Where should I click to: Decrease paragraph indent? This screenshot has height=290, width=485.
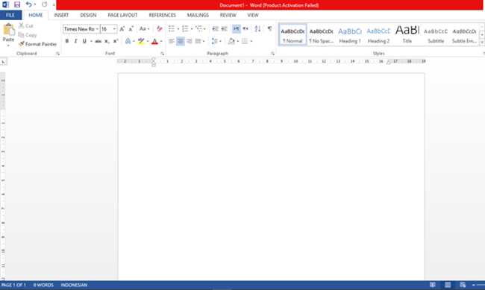coord(216,29)
